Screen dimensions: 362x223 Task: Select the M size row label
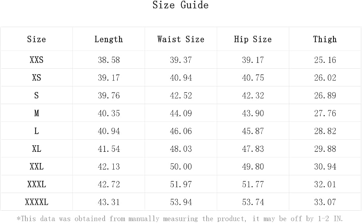[x=37, y=113]
